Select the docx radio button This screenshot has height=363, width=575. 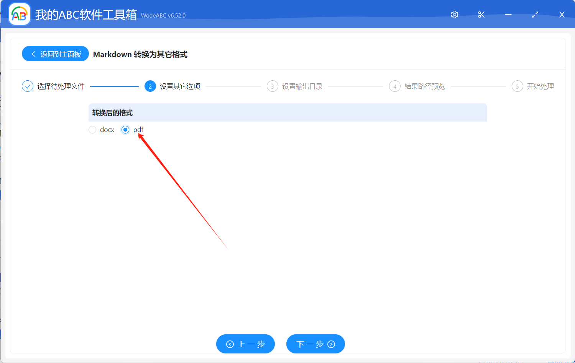pyautogui.click(x=92, y=130)
